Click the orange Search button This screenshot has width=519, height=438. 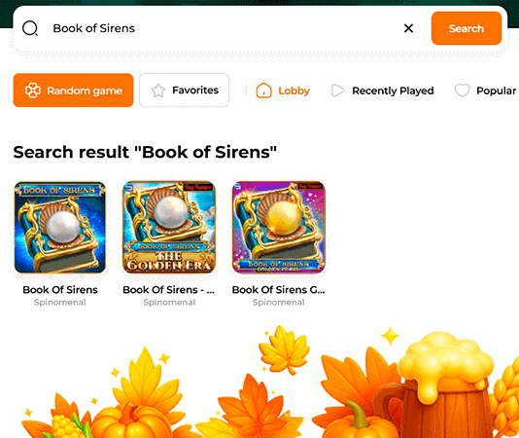coord(467,28)
